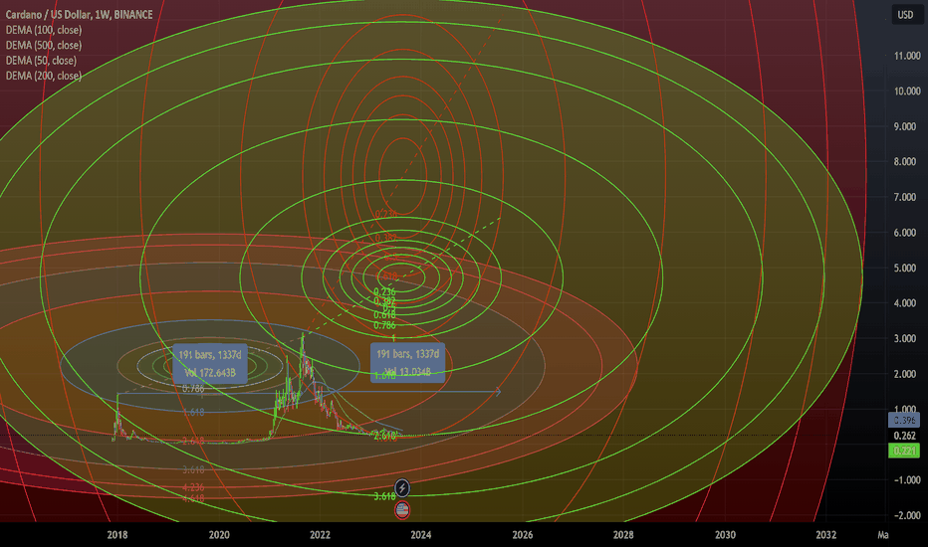Click the 0.396 price tag on axis

point(904,421)
